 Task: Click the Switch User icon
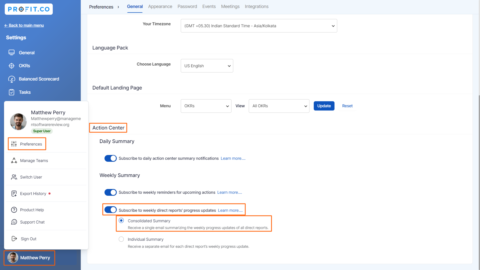pyautogui.click(x=14, y=177)
